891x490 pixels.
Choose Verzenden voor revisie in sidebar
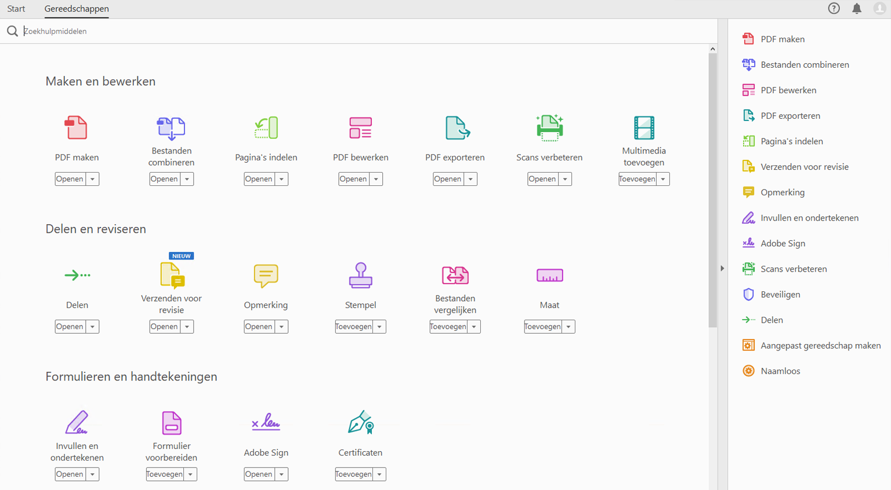pyautogui.click(x=805, y=167)
